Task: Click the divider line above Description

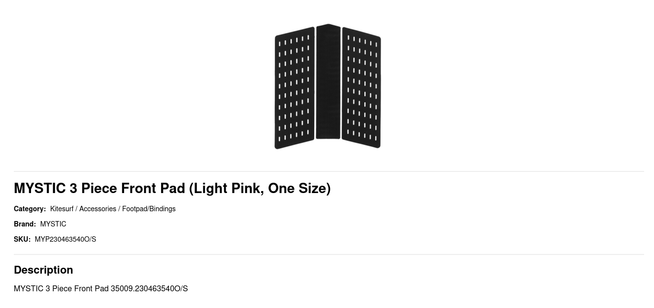Action: (328, 254)
